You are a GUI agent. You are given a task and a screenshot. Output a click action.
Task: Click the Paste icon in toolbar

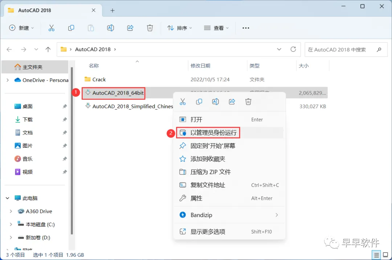point(91,28)
